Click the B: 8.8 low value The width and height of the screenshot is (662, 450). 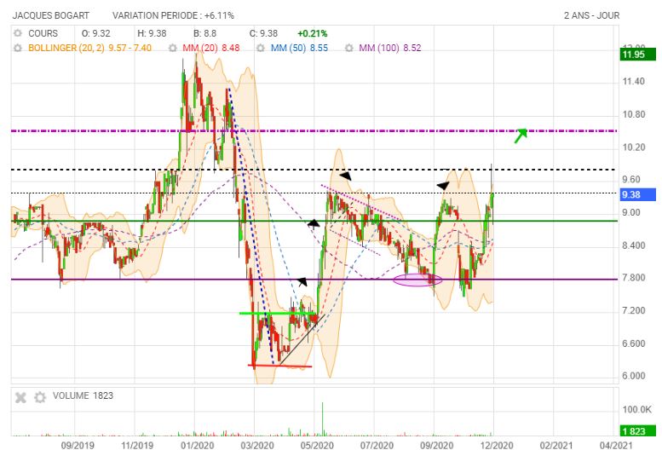point(204,33)
